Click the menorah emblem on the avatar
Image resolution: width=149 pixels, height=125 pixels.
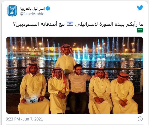12,10
